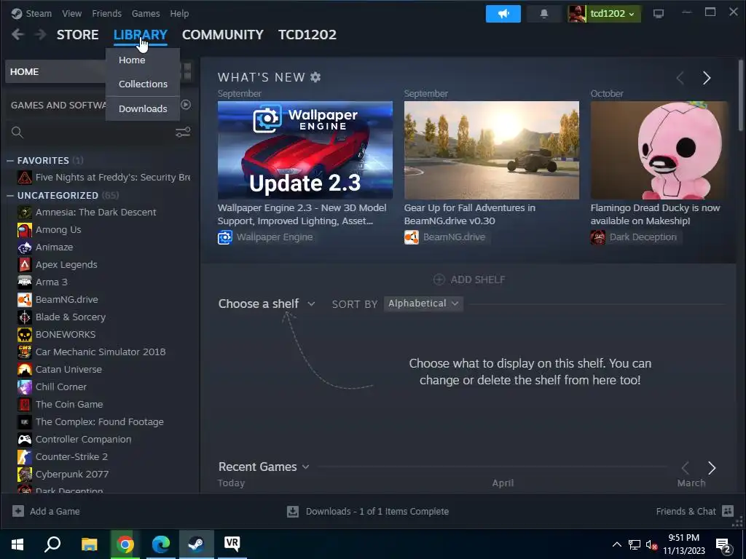Click the Counter-Strike 2 icon
Image resolution: width=746 pixels, height=559 pixels.
click(x=25, y=457)
